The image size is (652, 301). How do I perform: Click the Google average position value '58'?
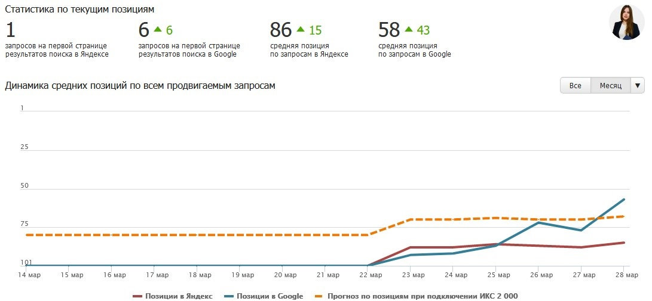389,30
